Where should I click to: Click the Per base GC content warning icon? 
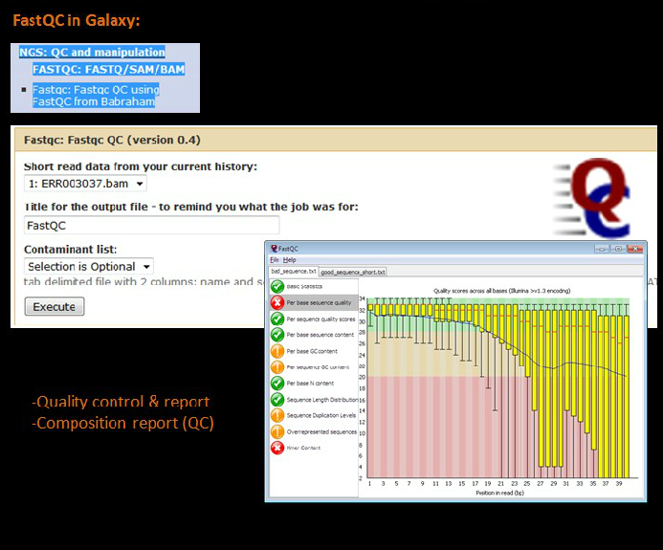pyautogui.click(x=278, y=351)
